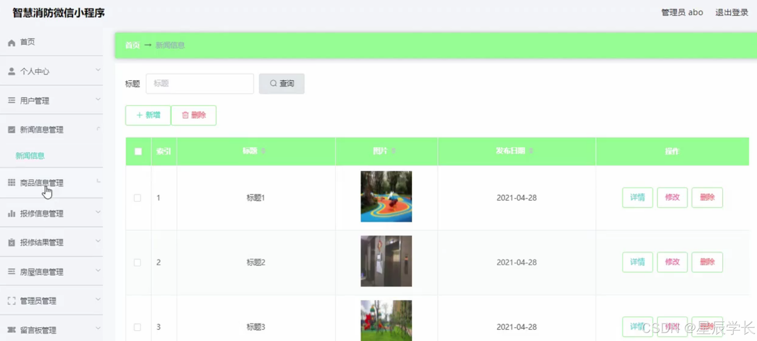This screenshot has height=341, width=757.
Task: Open the 用户管理 menu
Action: pos(51,100)
